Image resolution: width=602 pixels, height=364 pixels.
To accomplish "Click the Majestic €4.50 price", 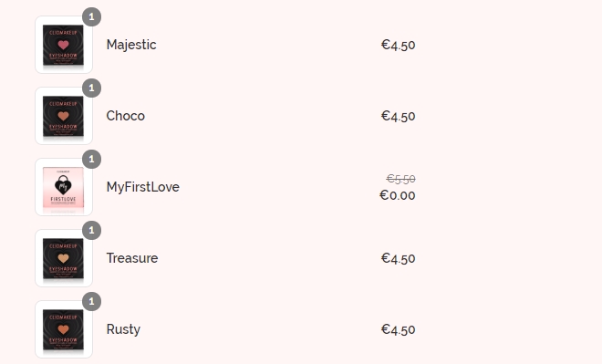I will tap(398, 45).
